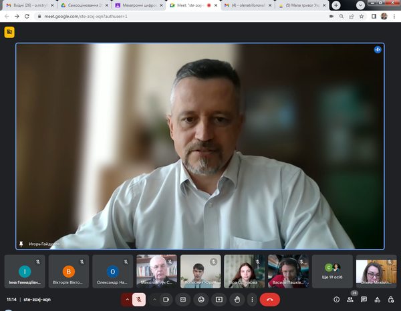The image size is (401, 311).
Task: Switch to the Gmail inbox tab
Action: tap(30, 5)
